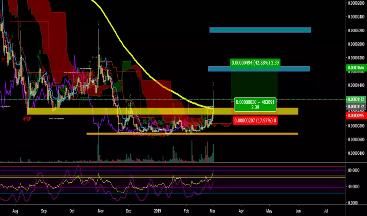
Task: Click the Nov label on time axis
Action: pos(100,211)
